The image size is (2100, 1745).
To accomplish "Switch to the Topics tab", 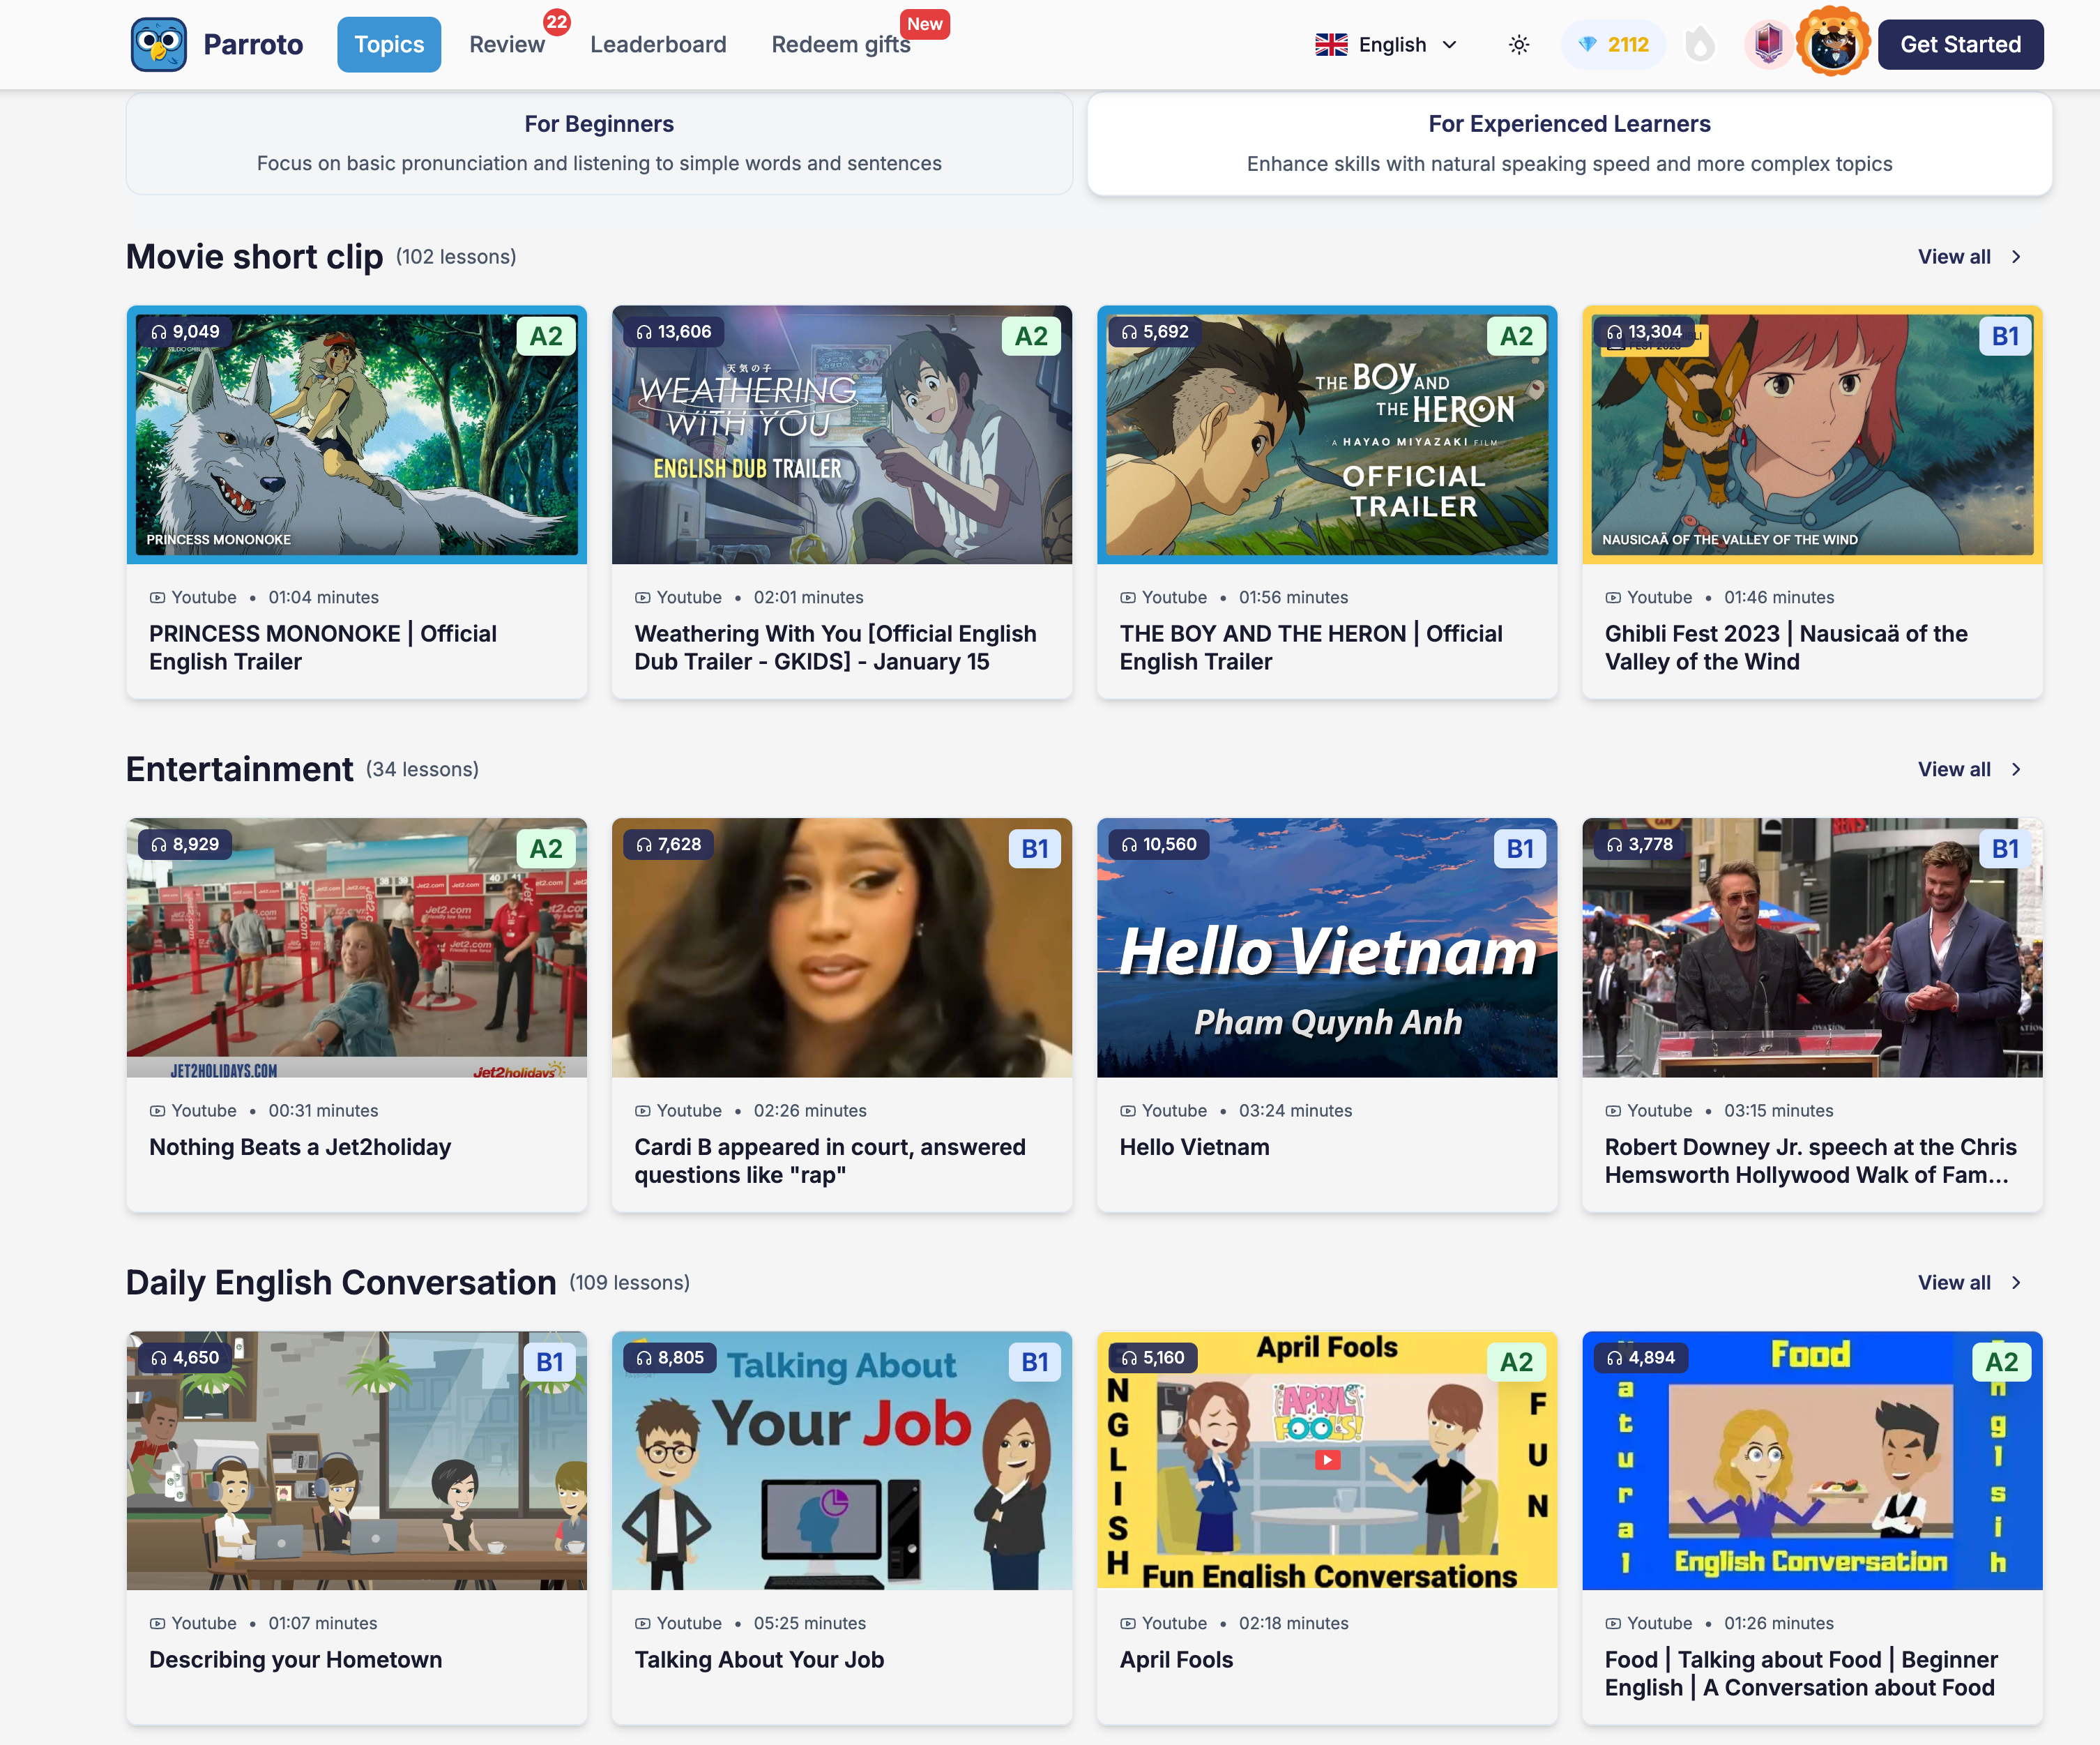I will 389,44.
